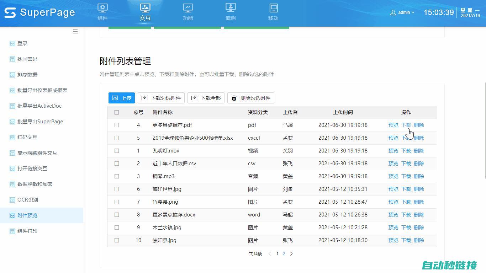
Task: Click the 下载勾选附件 button
Action: (x=161, y=98)
